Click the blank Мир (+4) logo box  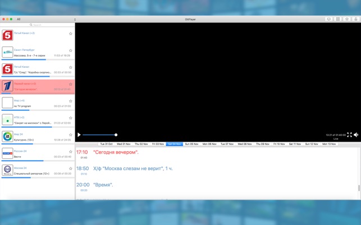coord(7,102)
